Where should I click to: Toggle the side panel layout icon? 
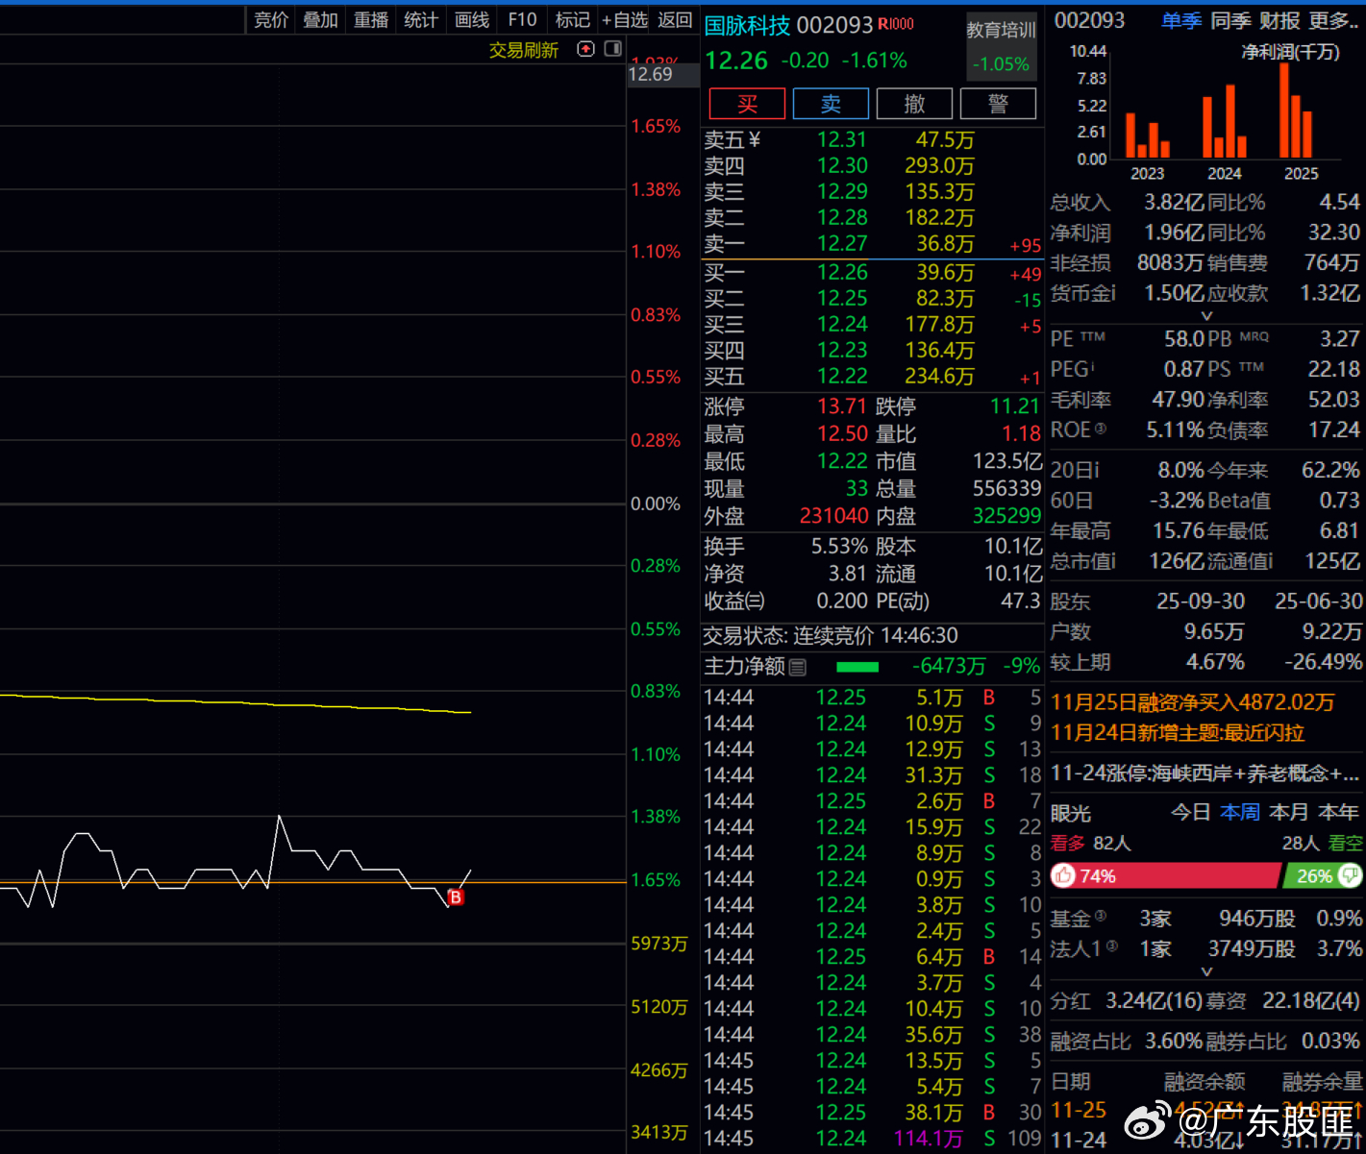coord(612,49)
